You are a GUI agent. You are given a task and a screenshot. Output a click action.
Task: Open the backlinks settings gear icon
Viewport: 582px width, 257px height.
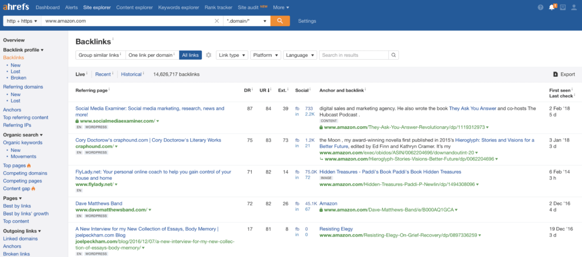point(209,55)
